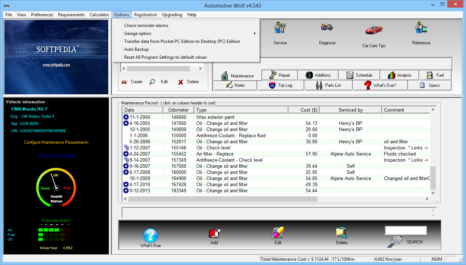The height and width of the screenshot is (265, 466).
Task: Click the Edit record icon in bottom toolbar
Action: pos(278,233)
